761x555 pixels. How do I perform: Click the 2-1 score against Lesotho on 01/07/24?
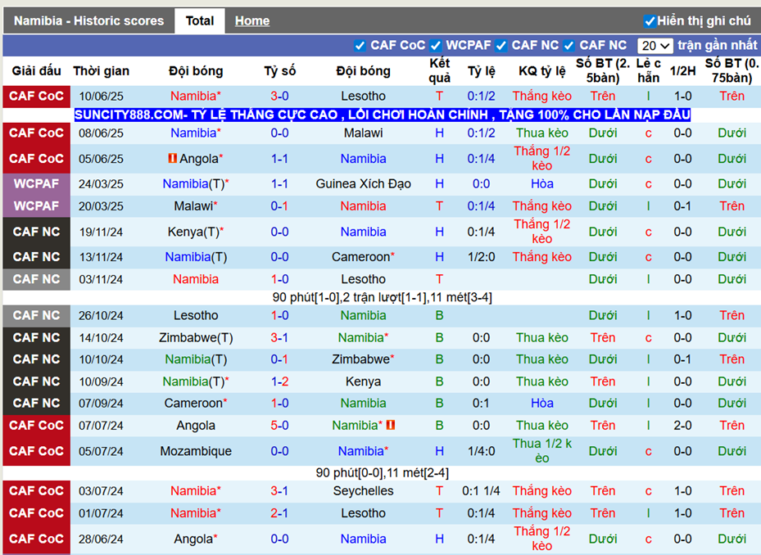click(279, 512)
